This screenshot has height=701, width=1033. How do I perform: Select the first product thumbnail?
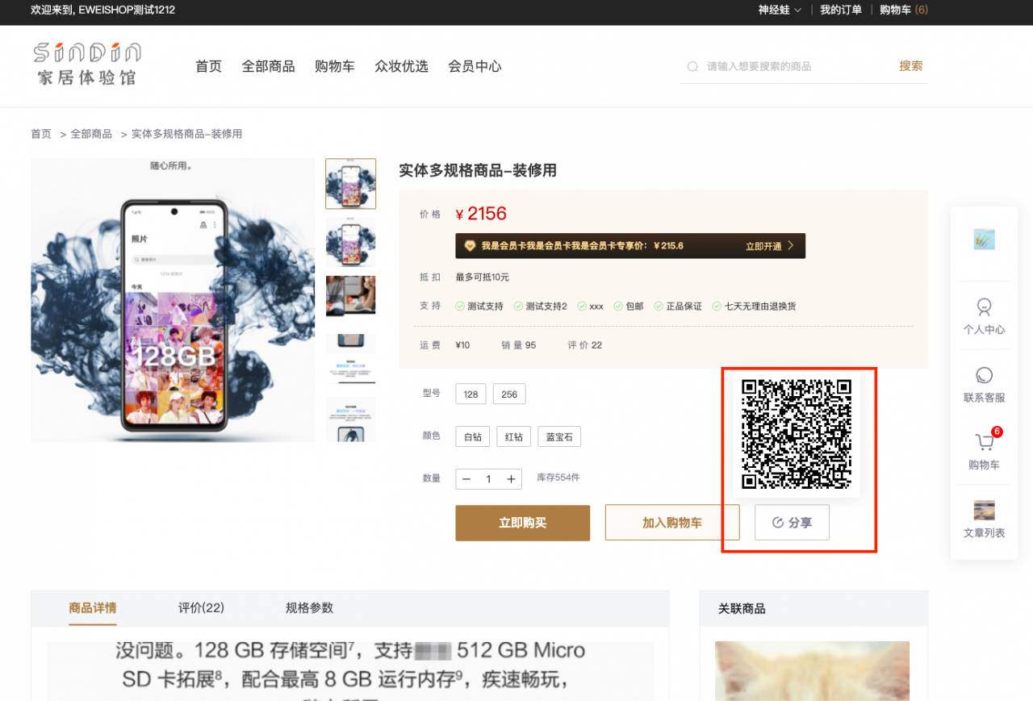(x=350, y=184)
